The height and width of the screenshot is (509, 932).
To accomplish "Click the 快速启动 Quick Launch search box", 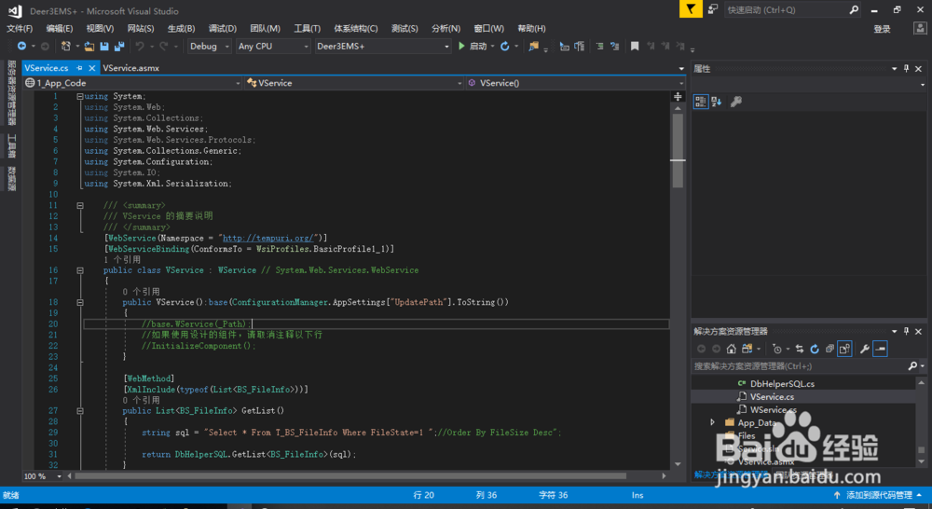I will point(791,9).
